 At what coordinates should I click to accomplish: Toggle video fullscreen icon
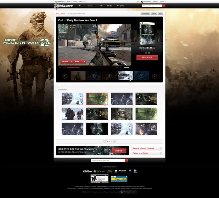coord(121,67)
